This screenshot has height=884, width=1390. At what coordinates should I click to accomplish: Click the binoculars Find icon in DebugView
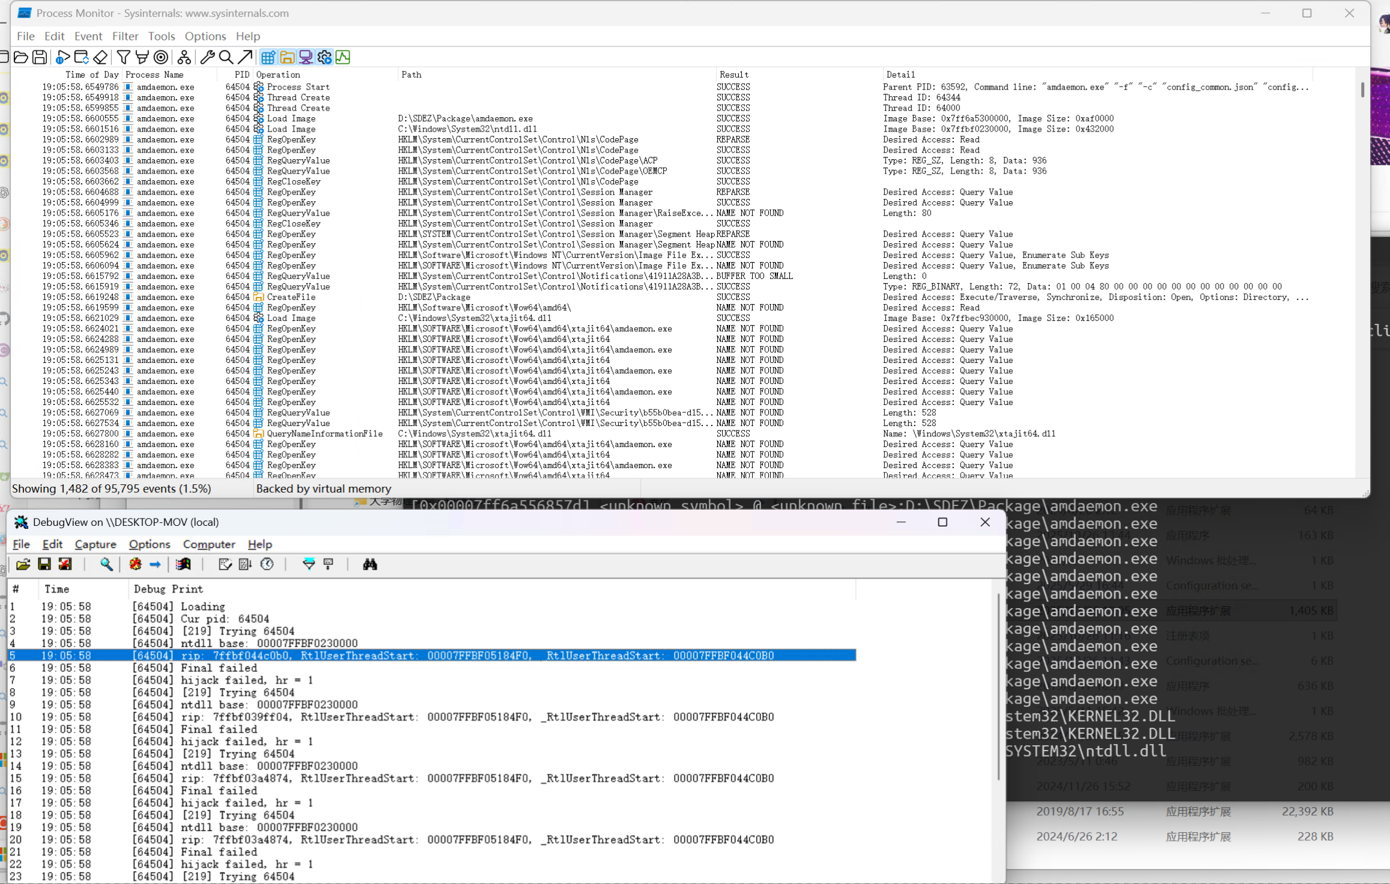(369, 564)
